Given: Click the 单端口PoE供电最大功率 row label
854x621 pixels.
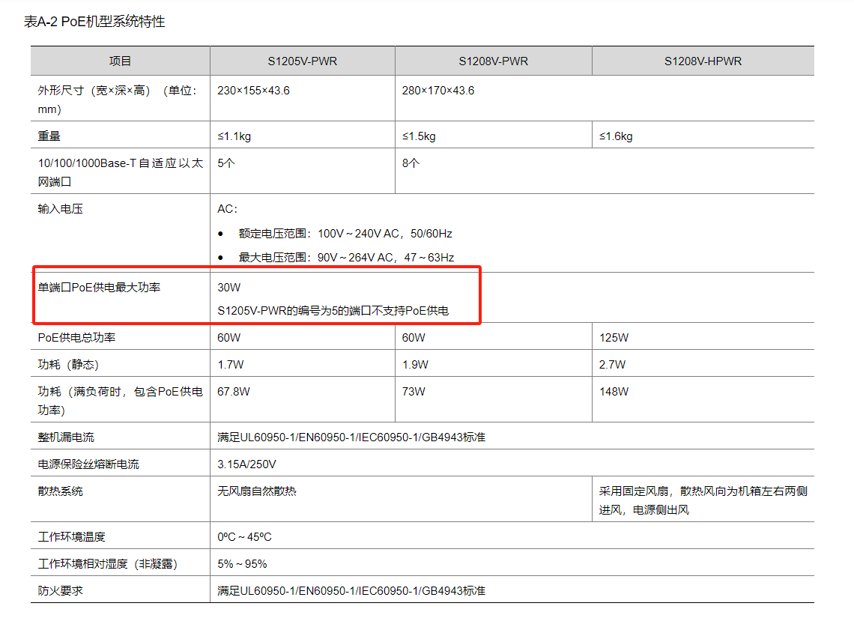Looking at the screenshot, I should tap(99, 287).
